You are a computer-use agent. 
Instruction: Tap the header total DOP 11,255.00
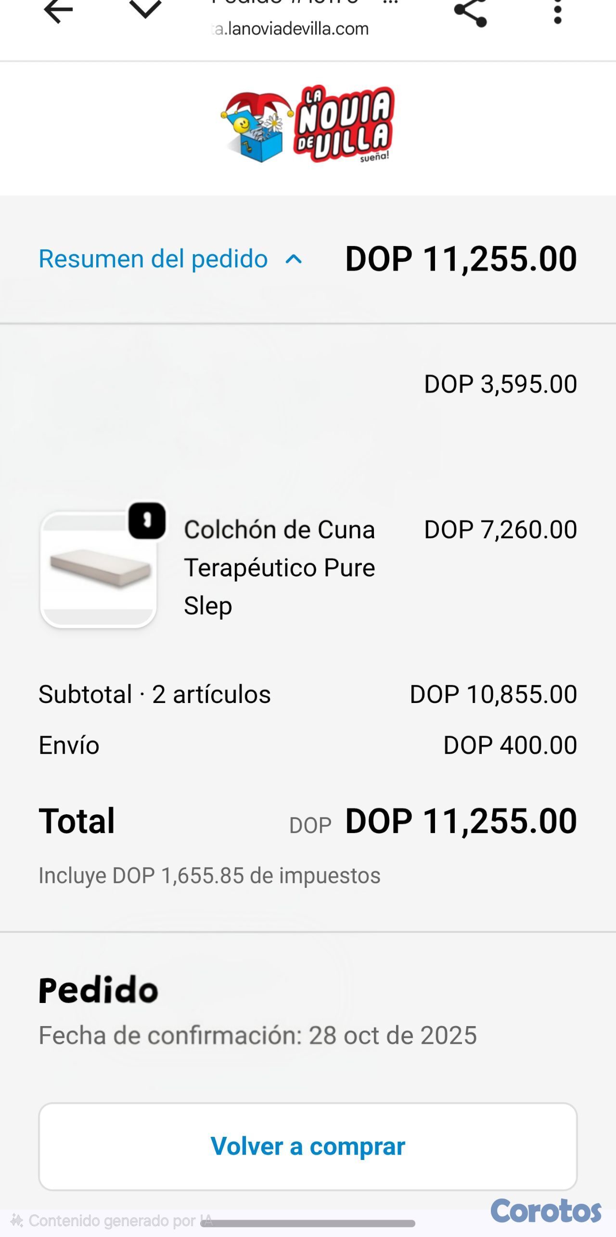pos(461,259)
